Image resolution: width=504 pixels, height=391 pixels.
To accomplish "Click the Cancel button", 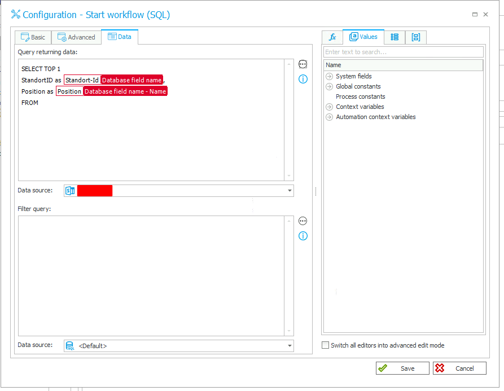I will point(459,368).
